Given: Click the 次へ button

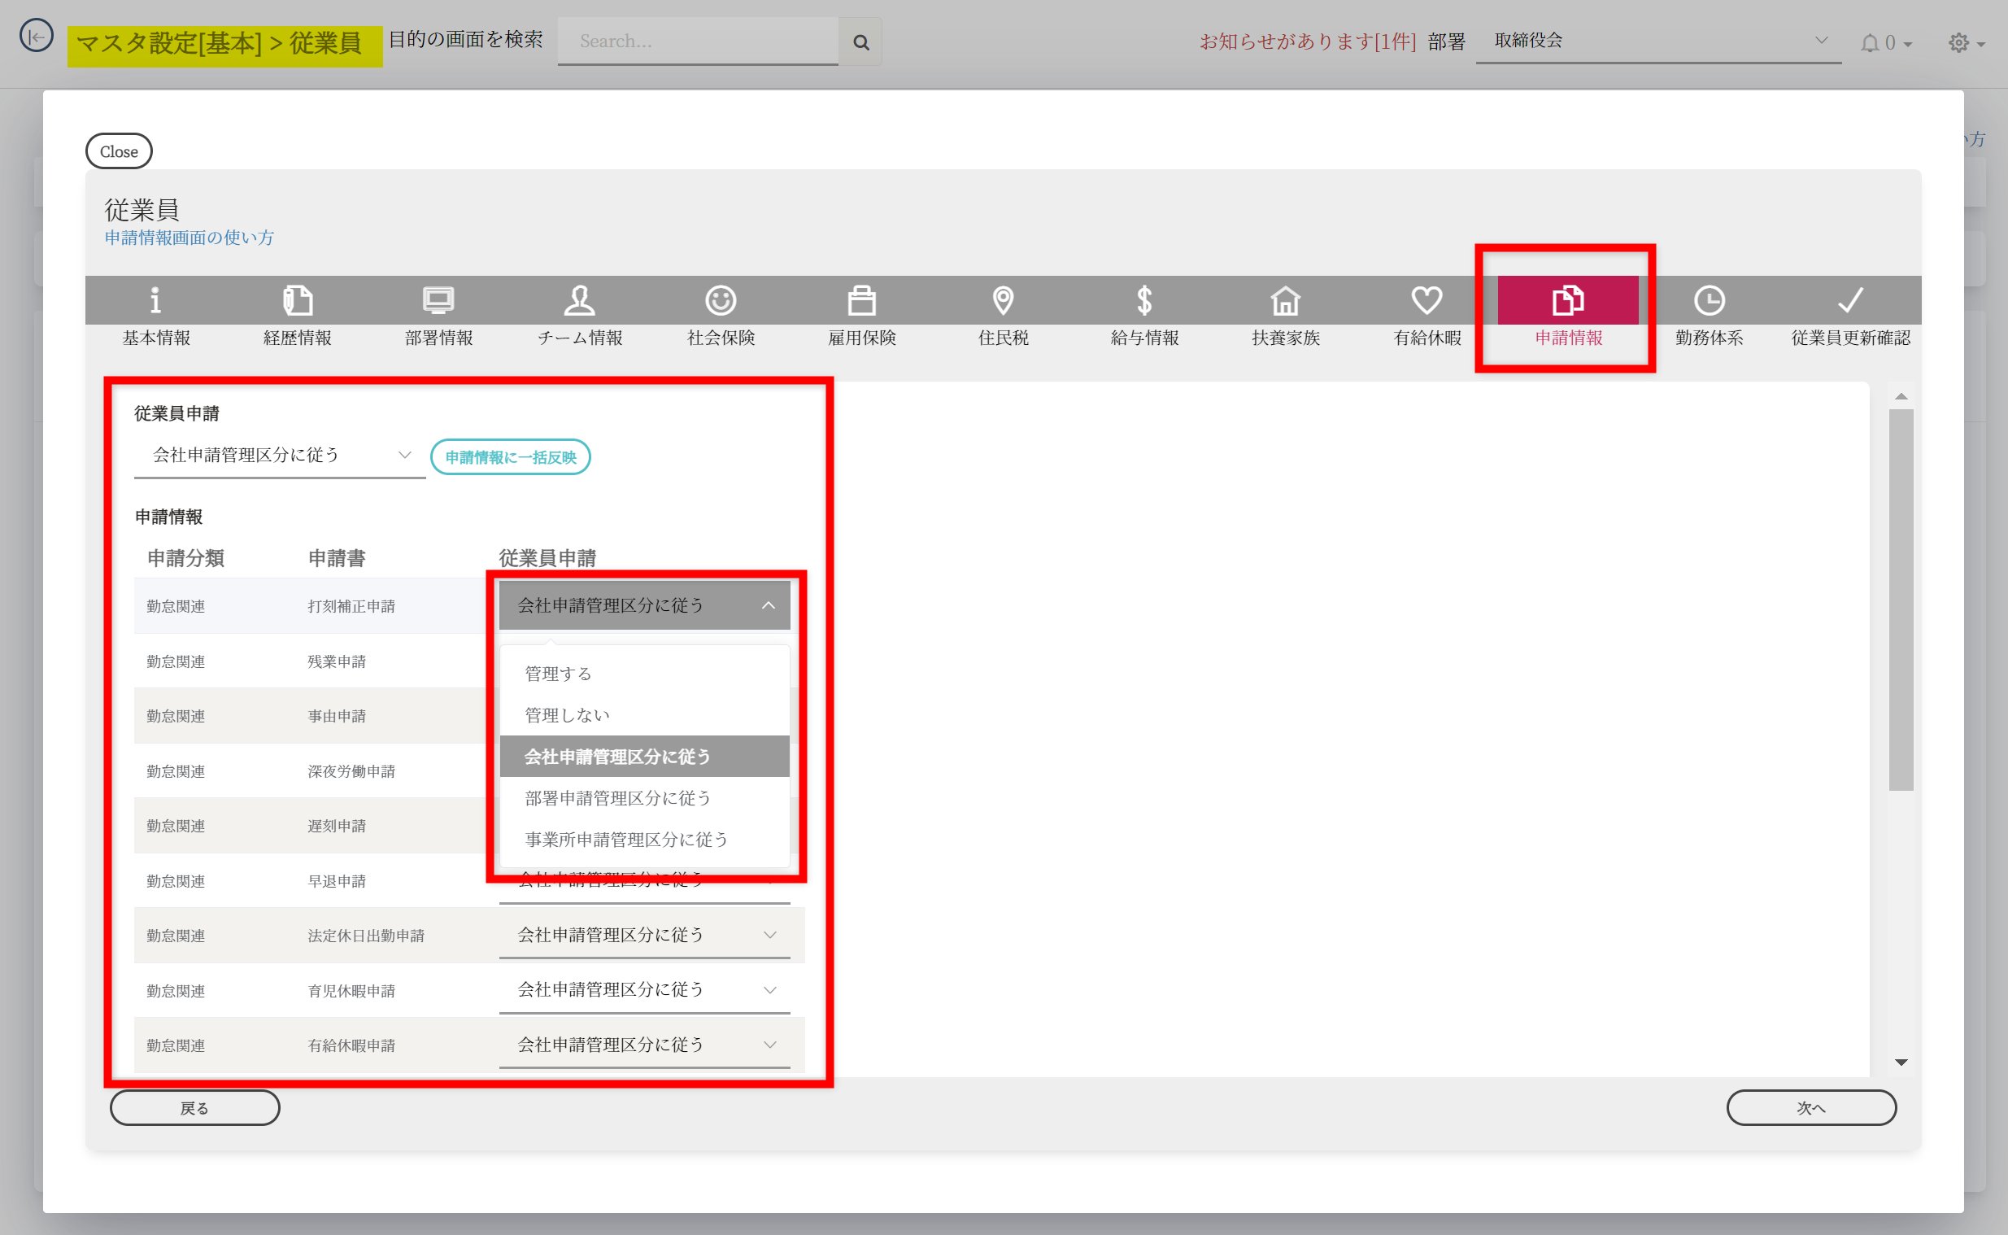Looking at the screenshot, I should [1810, 1107].
